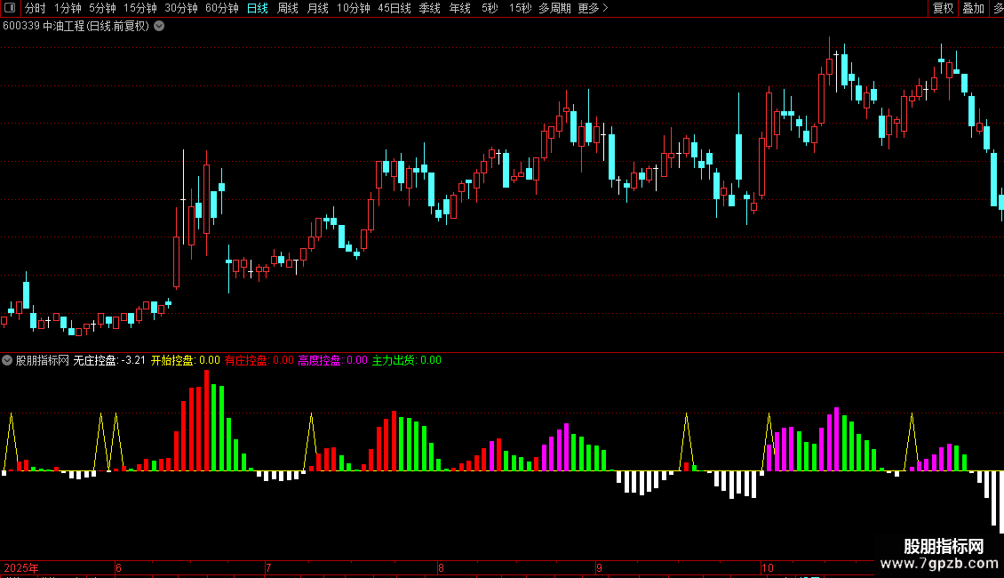Switch to the 月线 monthly chart

coord(317,8)
